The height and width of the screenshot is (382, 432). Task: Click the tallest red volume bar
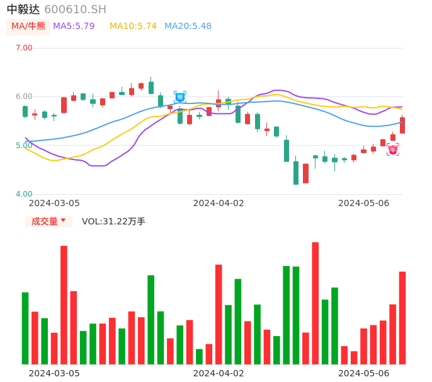[x=315, y=303]
